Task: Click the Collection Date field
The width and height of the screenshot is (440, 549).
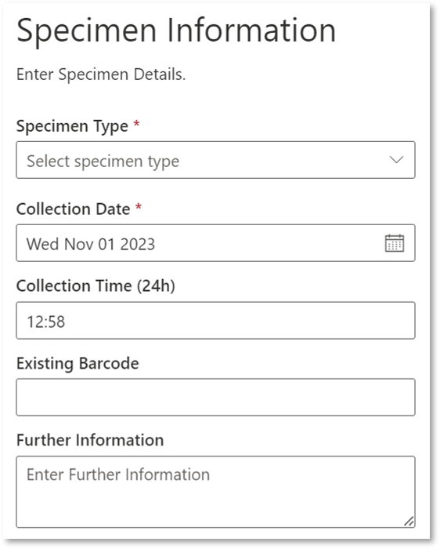Action: click(215, 243)
